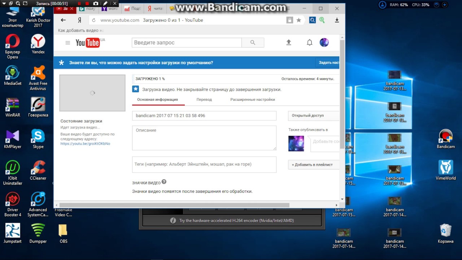Select the 'полу' browser tab
The image size is (462, 260).
(x=87, y=8)
